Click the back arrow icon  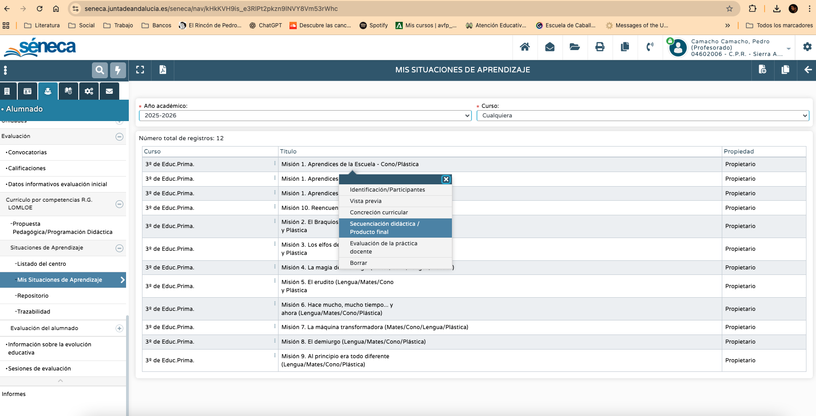point(808,70)
